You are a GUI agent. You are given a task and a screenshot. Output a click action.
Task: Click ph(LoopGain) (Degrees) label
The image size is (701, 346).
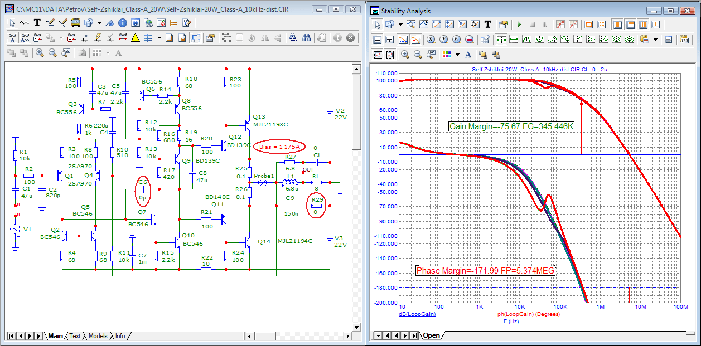(528, 314)
